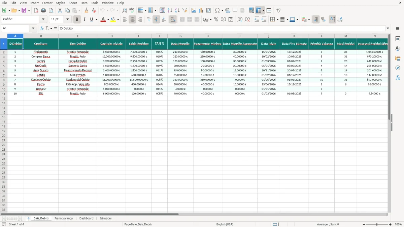Click the AutoFilter funnel icon
The width and height of the screenshot is (404, 227).
[x=185, y=10]
